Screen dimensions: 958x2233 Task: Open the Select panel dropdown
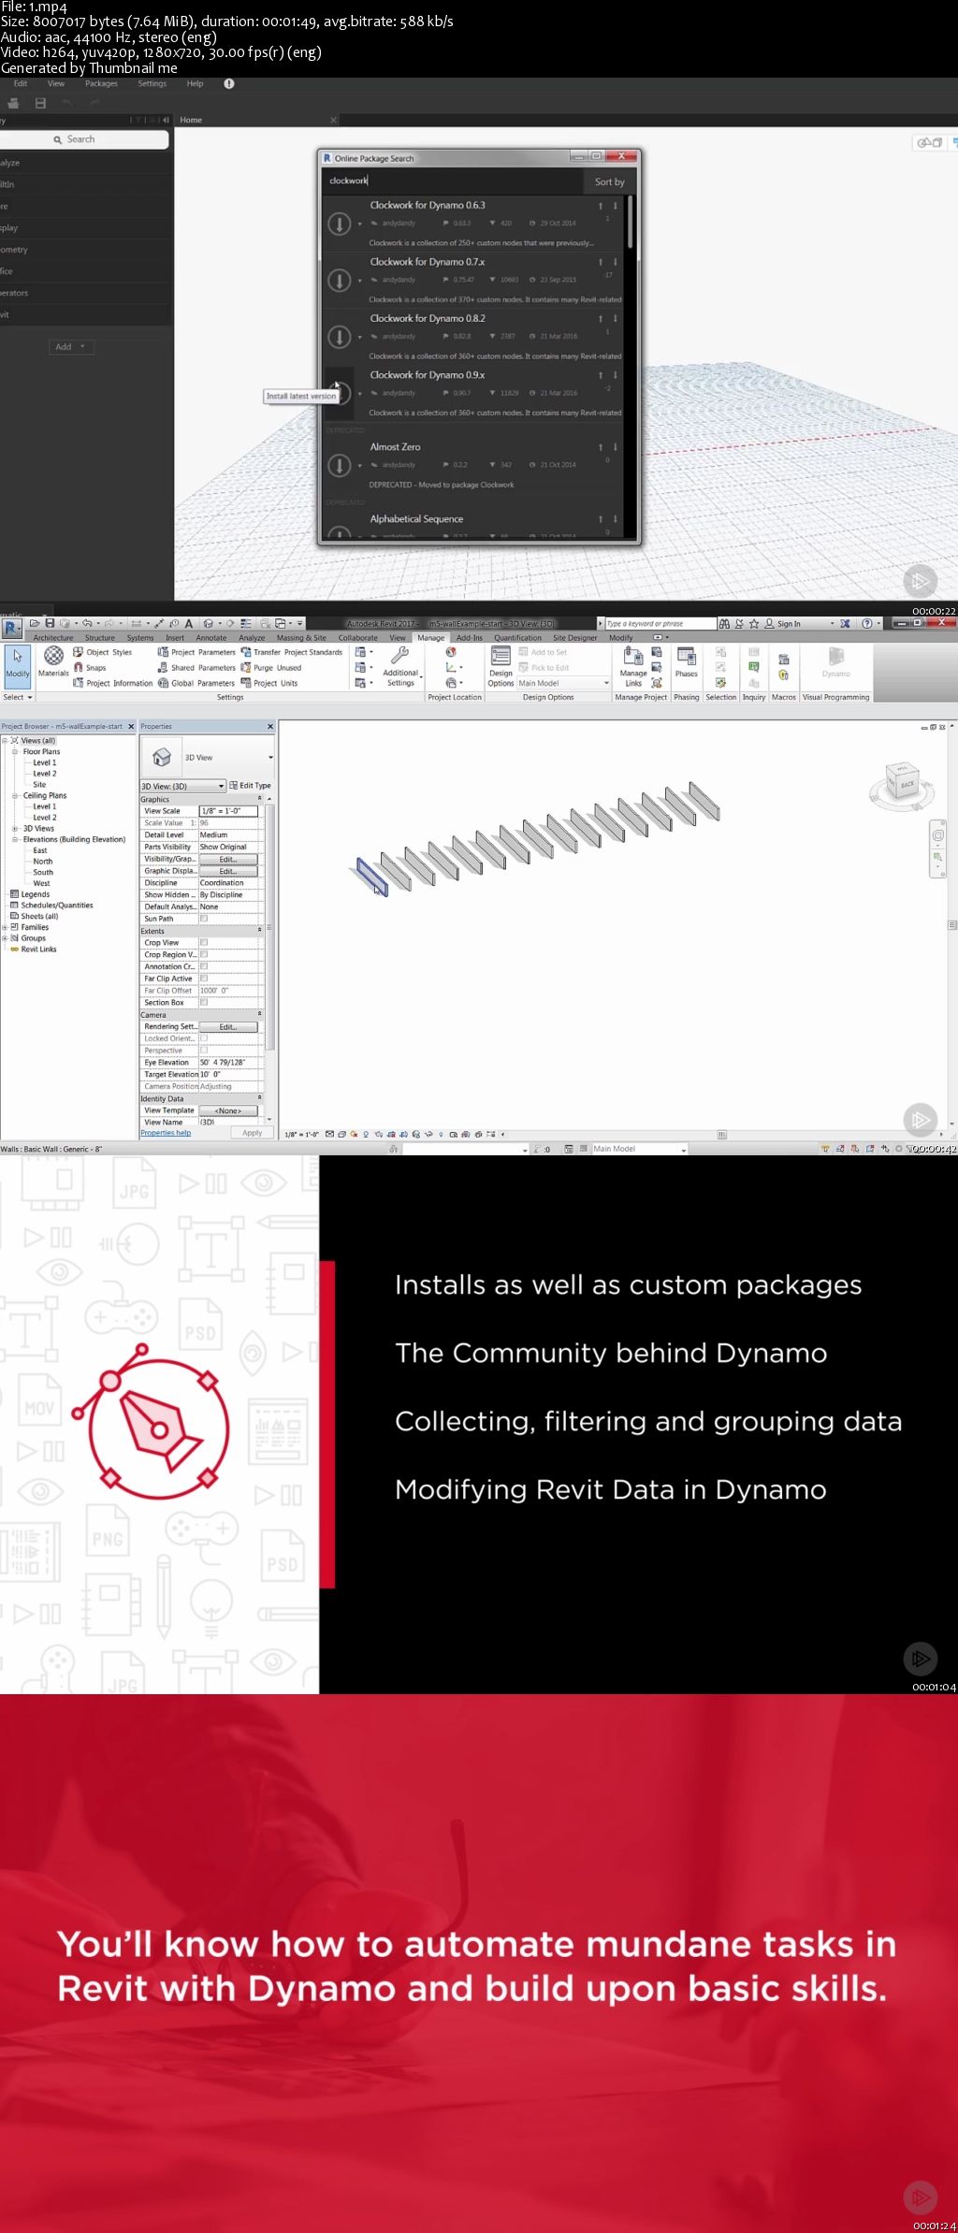tap(18, 697)
